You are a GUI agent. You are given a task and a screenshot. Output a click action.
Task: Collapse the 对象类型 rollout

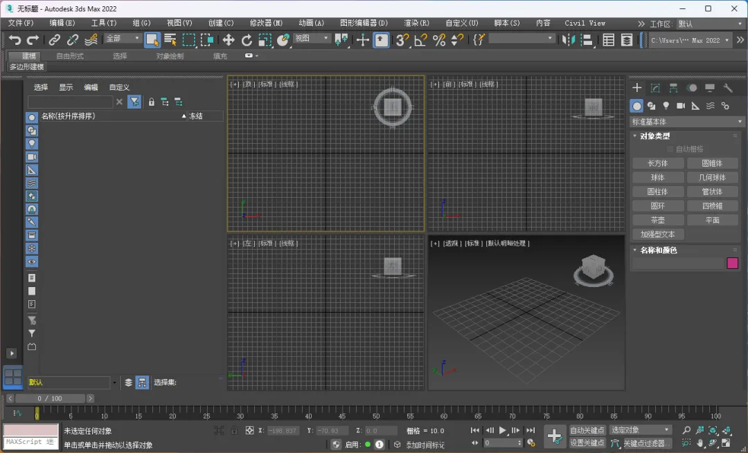654,136
